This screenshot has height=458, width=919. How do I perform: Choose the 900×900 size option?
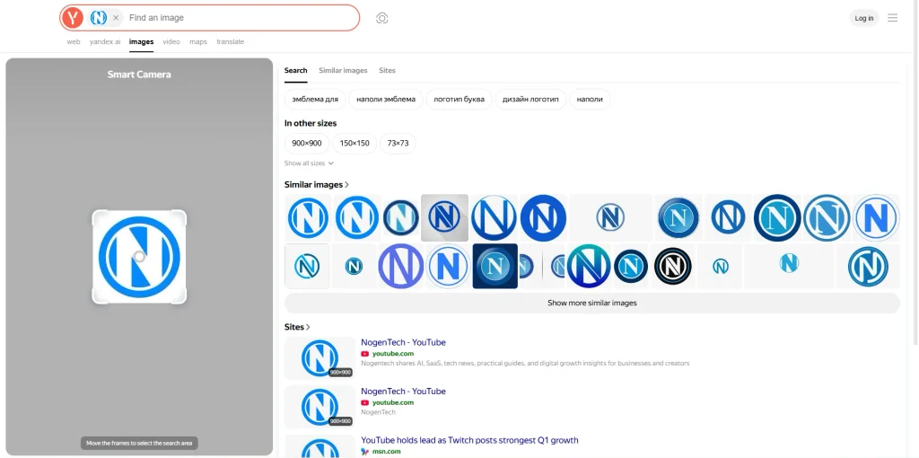pyautogui.click(x=307, y=143)
